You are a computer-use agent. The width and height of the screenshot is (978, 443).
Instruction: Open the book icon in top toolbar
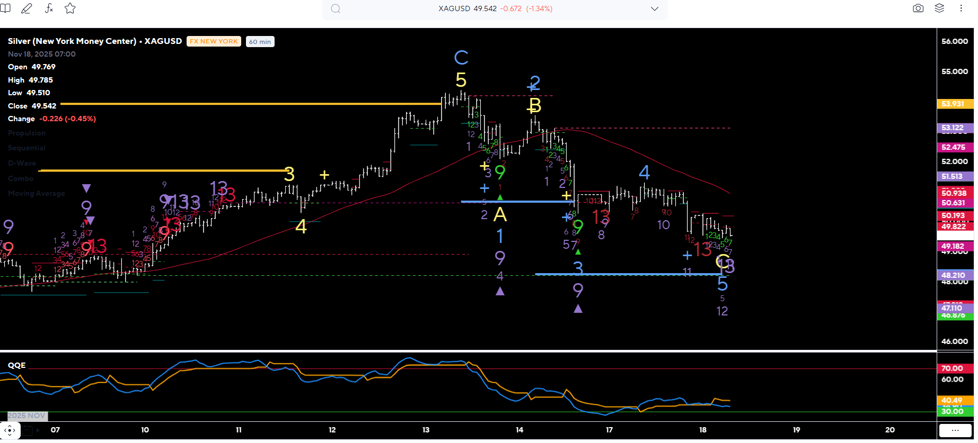[x=5, y=8]
